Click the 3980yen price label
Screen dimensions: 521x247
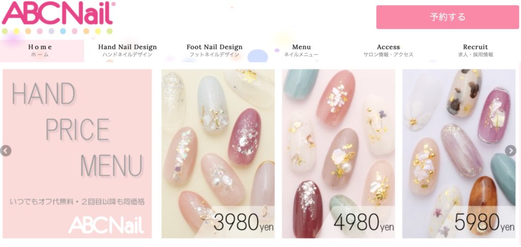point(243,223)
